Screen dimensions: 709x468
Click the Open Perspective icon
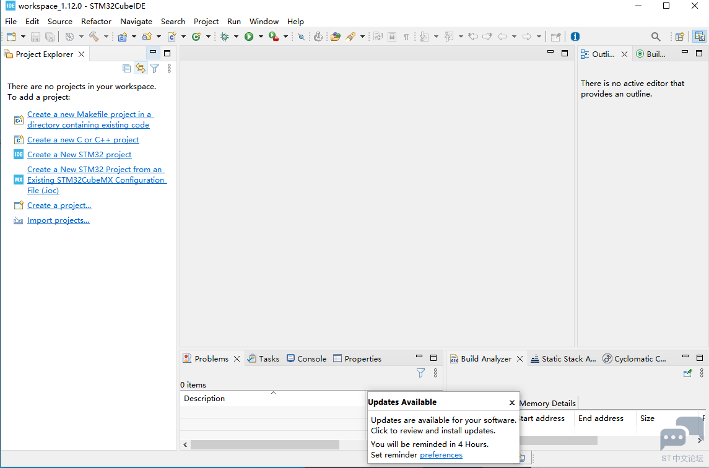pyautogui.click(x=680, y=37)
